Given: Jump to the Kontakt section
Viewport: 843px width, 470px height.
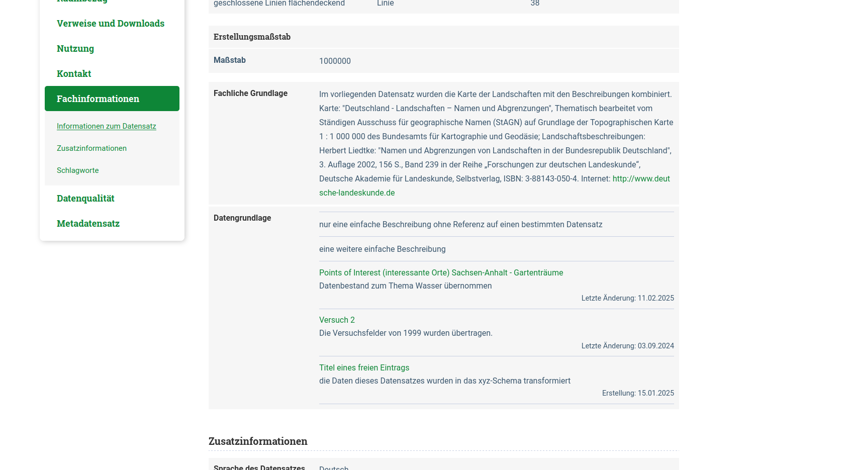Looking at the screenshot, I should pyautogui.click(x=74, y=74).
